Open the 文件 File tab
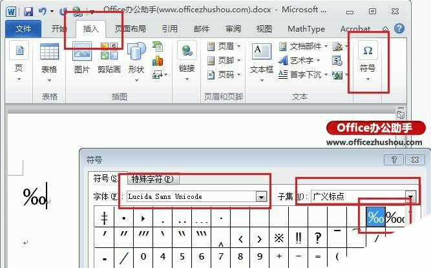 23,28
